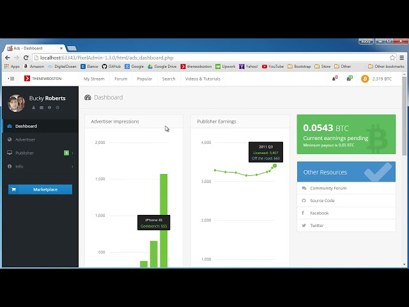Click the Publisher Earnings panel title
This screenshot has width=409, height=307.
(217, 122)
